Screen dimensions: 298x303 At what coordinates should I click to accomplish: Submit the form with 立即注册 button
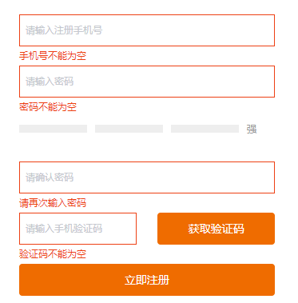pyautogui.click(x=147, y=280)
